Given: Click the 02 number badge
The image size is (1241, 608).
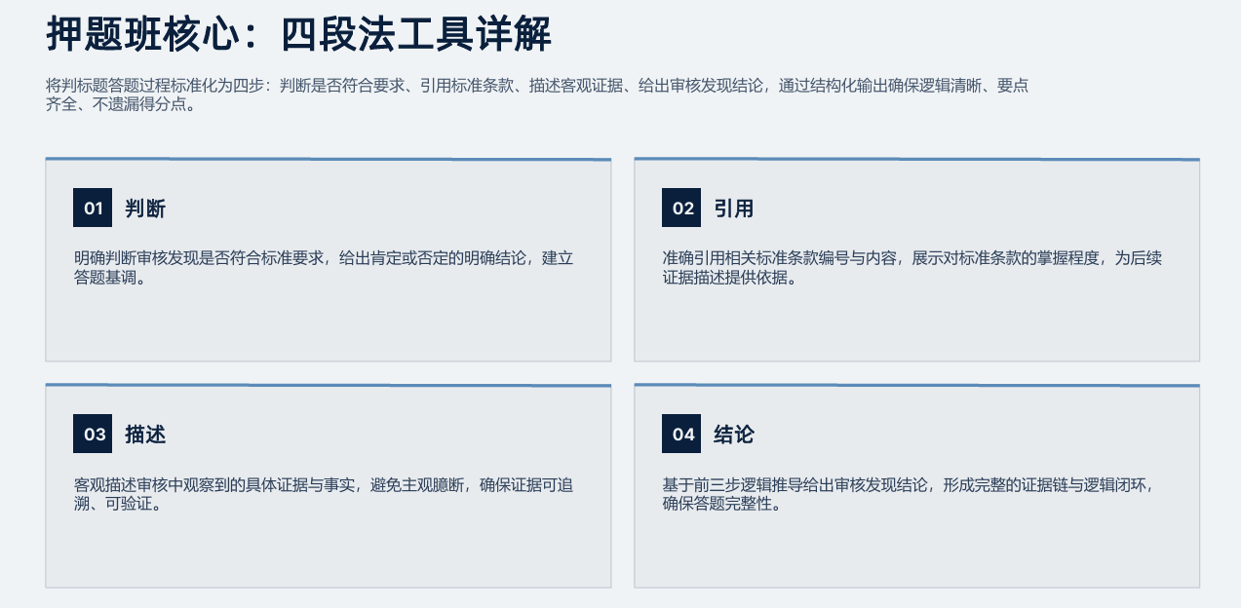Looking at the screenshot, I should (681, 208).
